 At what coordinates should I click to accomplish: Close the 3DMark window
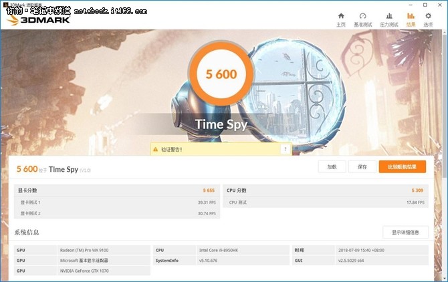coord(440,5)
